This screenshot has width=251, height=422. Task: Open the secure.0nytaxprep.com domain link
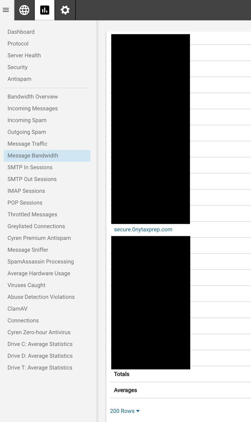pyautogui.click(x=143, y=229)
